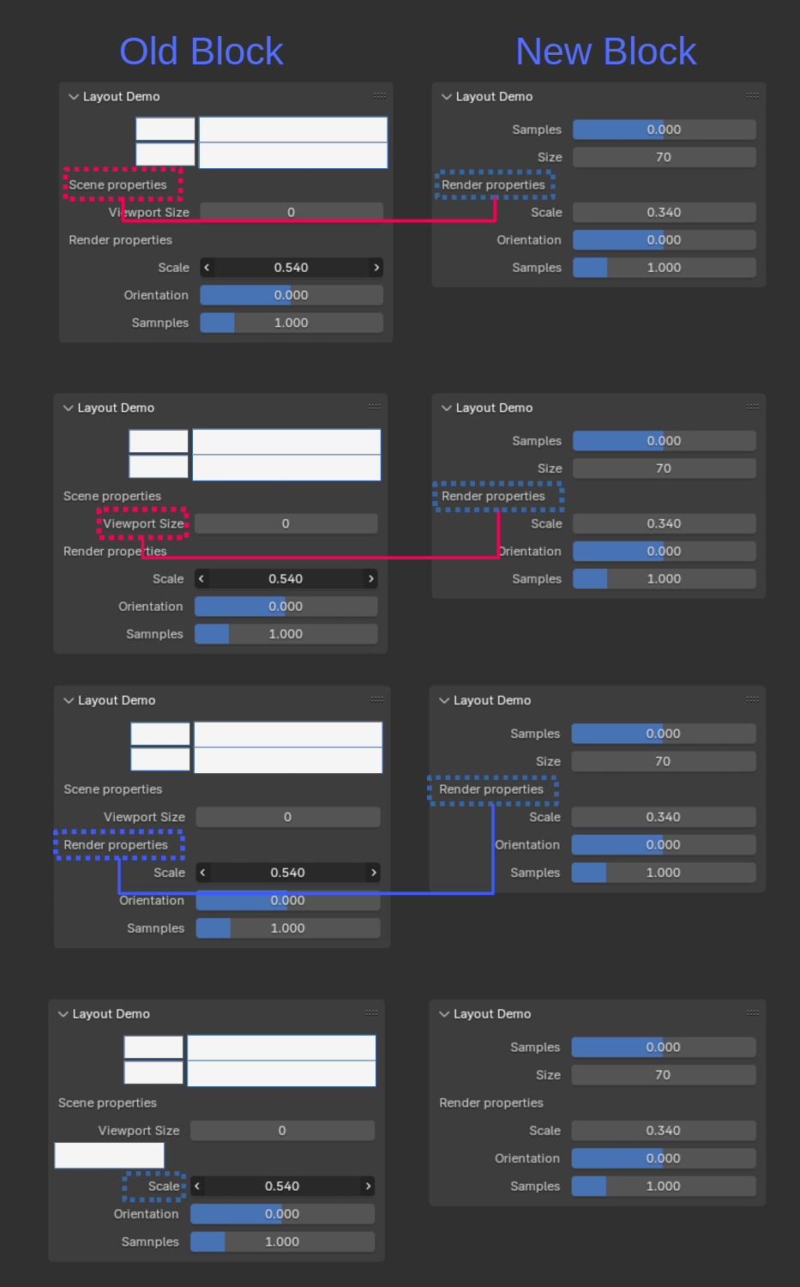
Task: Decrease Scale with left arrow in bottom Old Block panel
Action: click(x=197, y=1187)
